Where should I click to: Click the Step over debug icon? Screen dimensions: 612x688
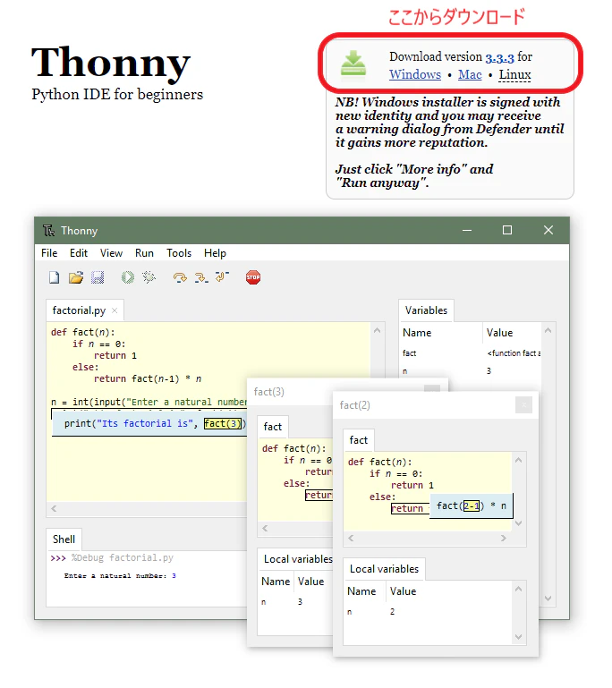(180, 277)
